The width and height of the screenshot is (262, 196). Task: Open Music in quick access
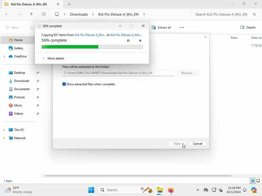(x=18, y=105)
